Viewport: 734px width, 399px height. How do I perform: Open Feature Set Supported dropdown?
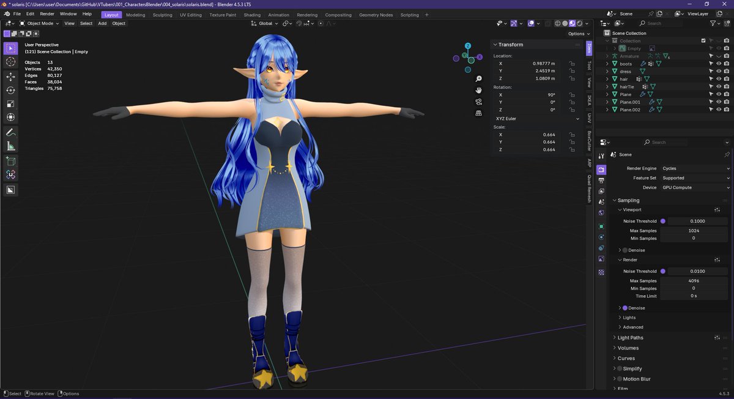pos(695,178)
